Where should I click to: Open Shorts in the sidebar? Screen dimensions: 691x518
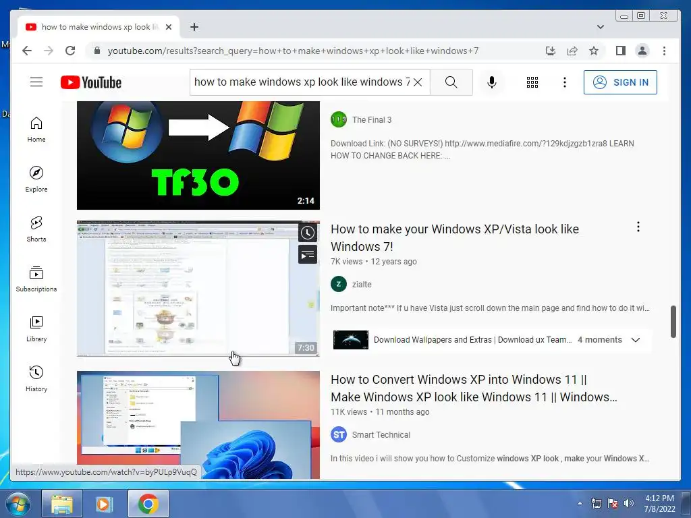36,229
